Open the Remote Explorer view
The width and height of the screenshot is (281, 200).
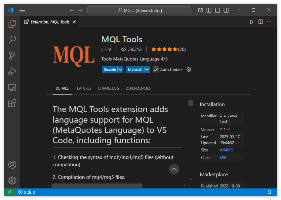[x=12, y=88]
